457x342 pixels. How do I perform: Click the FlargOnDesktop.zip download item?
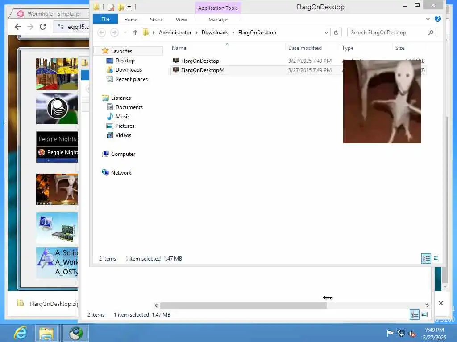pos(48,304)
